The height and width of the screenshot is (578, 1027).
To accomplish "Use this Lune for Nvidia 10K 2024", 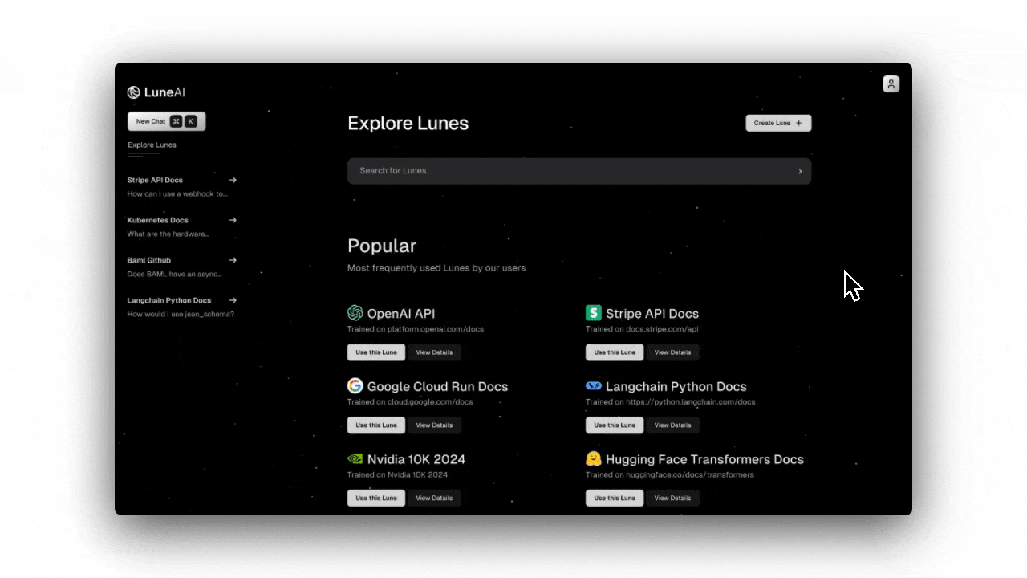I will tap(376, 498).
